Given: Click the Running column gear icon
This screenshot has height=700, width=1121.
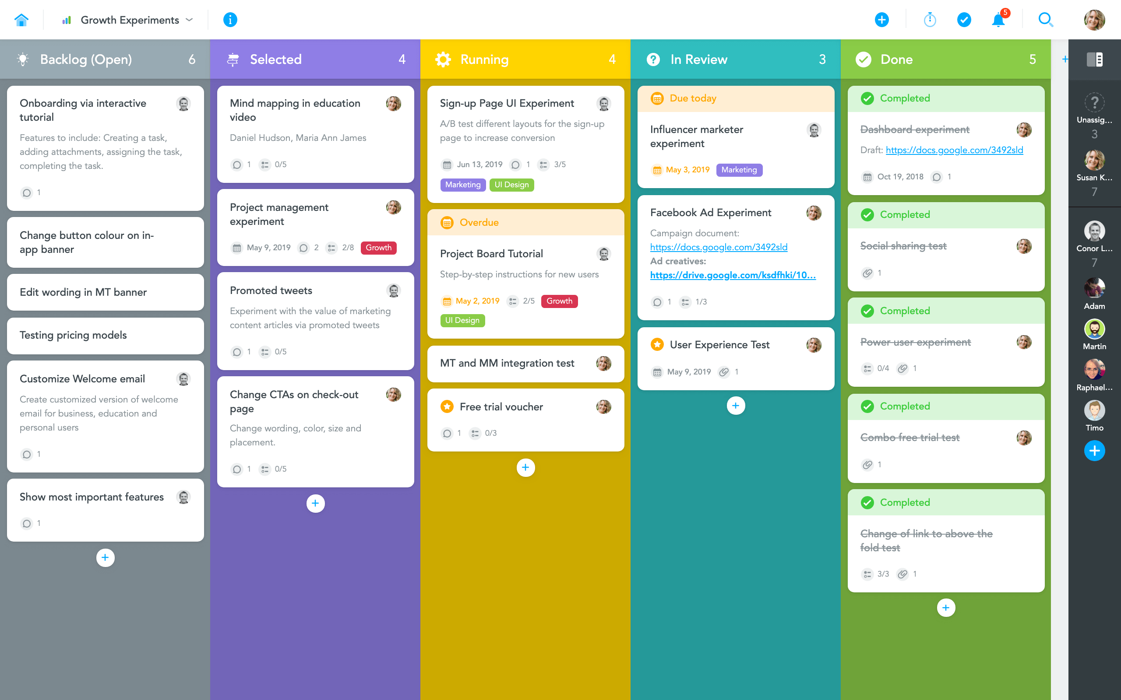Looking at the screenshot, I should (442, 59).
